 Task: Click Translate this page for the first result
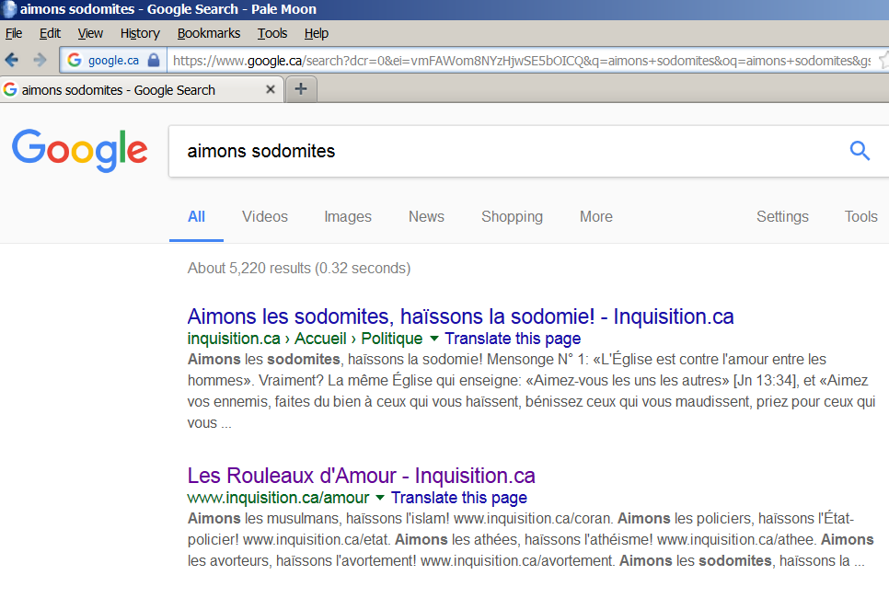point(513,339)
